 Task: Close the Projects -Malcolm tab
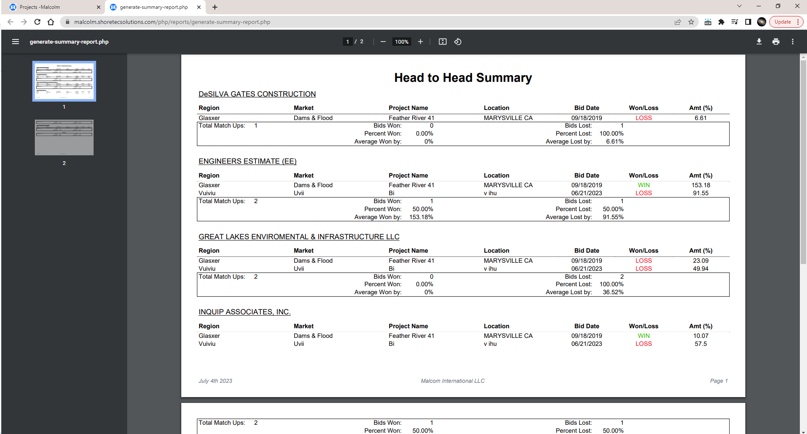pos(99,7)
